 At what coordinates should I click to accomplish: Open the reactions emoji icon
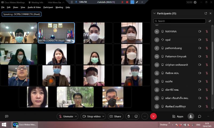(x=136, y=116)
